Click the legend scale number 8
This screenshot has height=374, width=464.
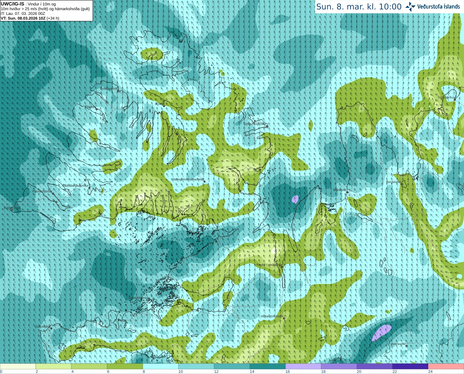[144, 371]
